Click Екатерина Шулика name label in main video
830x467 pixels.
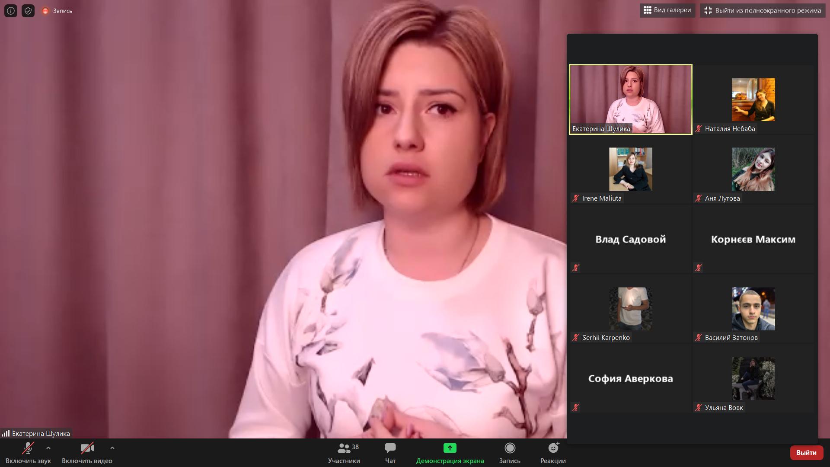click(41, 433)
